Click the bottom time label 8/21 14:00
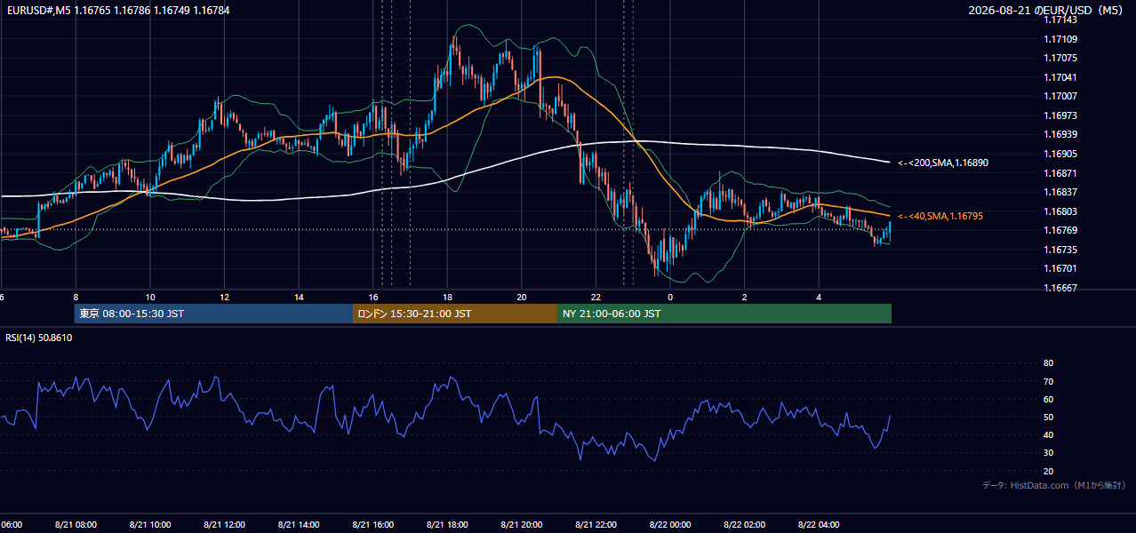Image resolution: width=1136 pixels, height=533 pixels. (299, 525)
